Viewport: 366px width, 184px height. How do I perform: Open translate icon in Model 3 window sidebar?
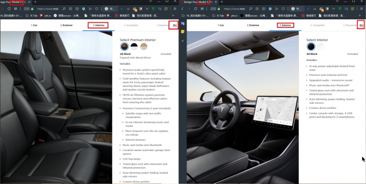[x=182, y=23]
